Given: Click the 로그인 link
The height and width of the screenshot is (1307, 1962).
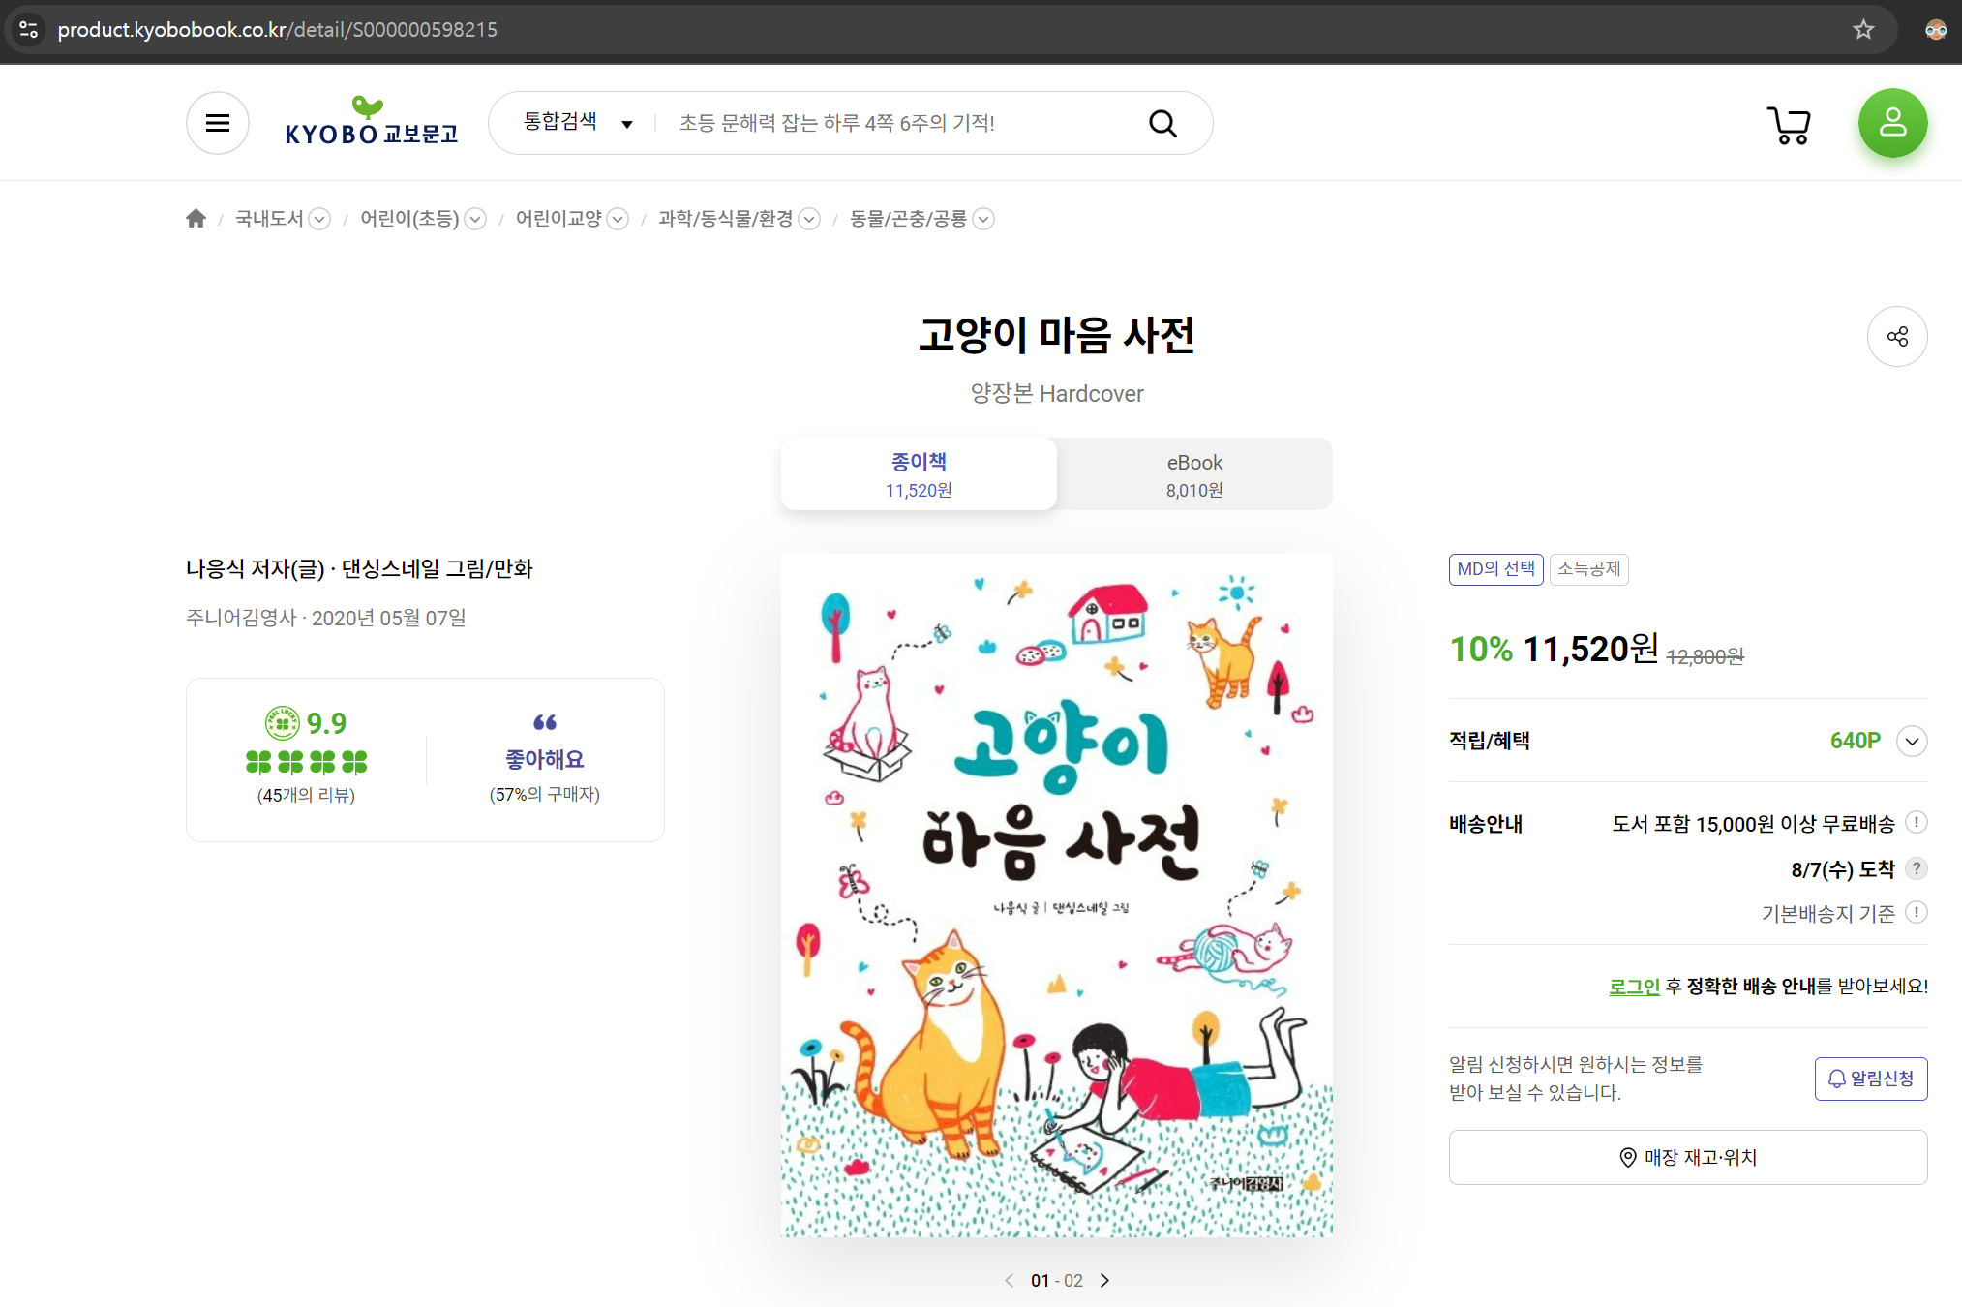Looking at the screenshot, I should point(1634,987).
